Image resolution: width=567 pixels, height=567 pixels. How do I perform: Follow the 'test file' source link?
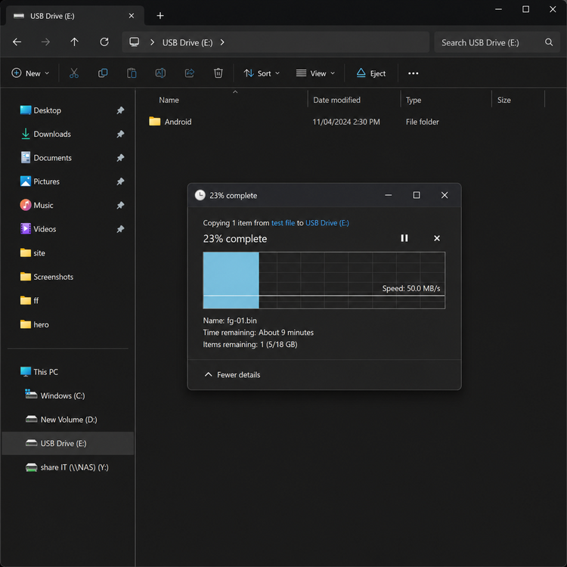(x=283, y=223)
